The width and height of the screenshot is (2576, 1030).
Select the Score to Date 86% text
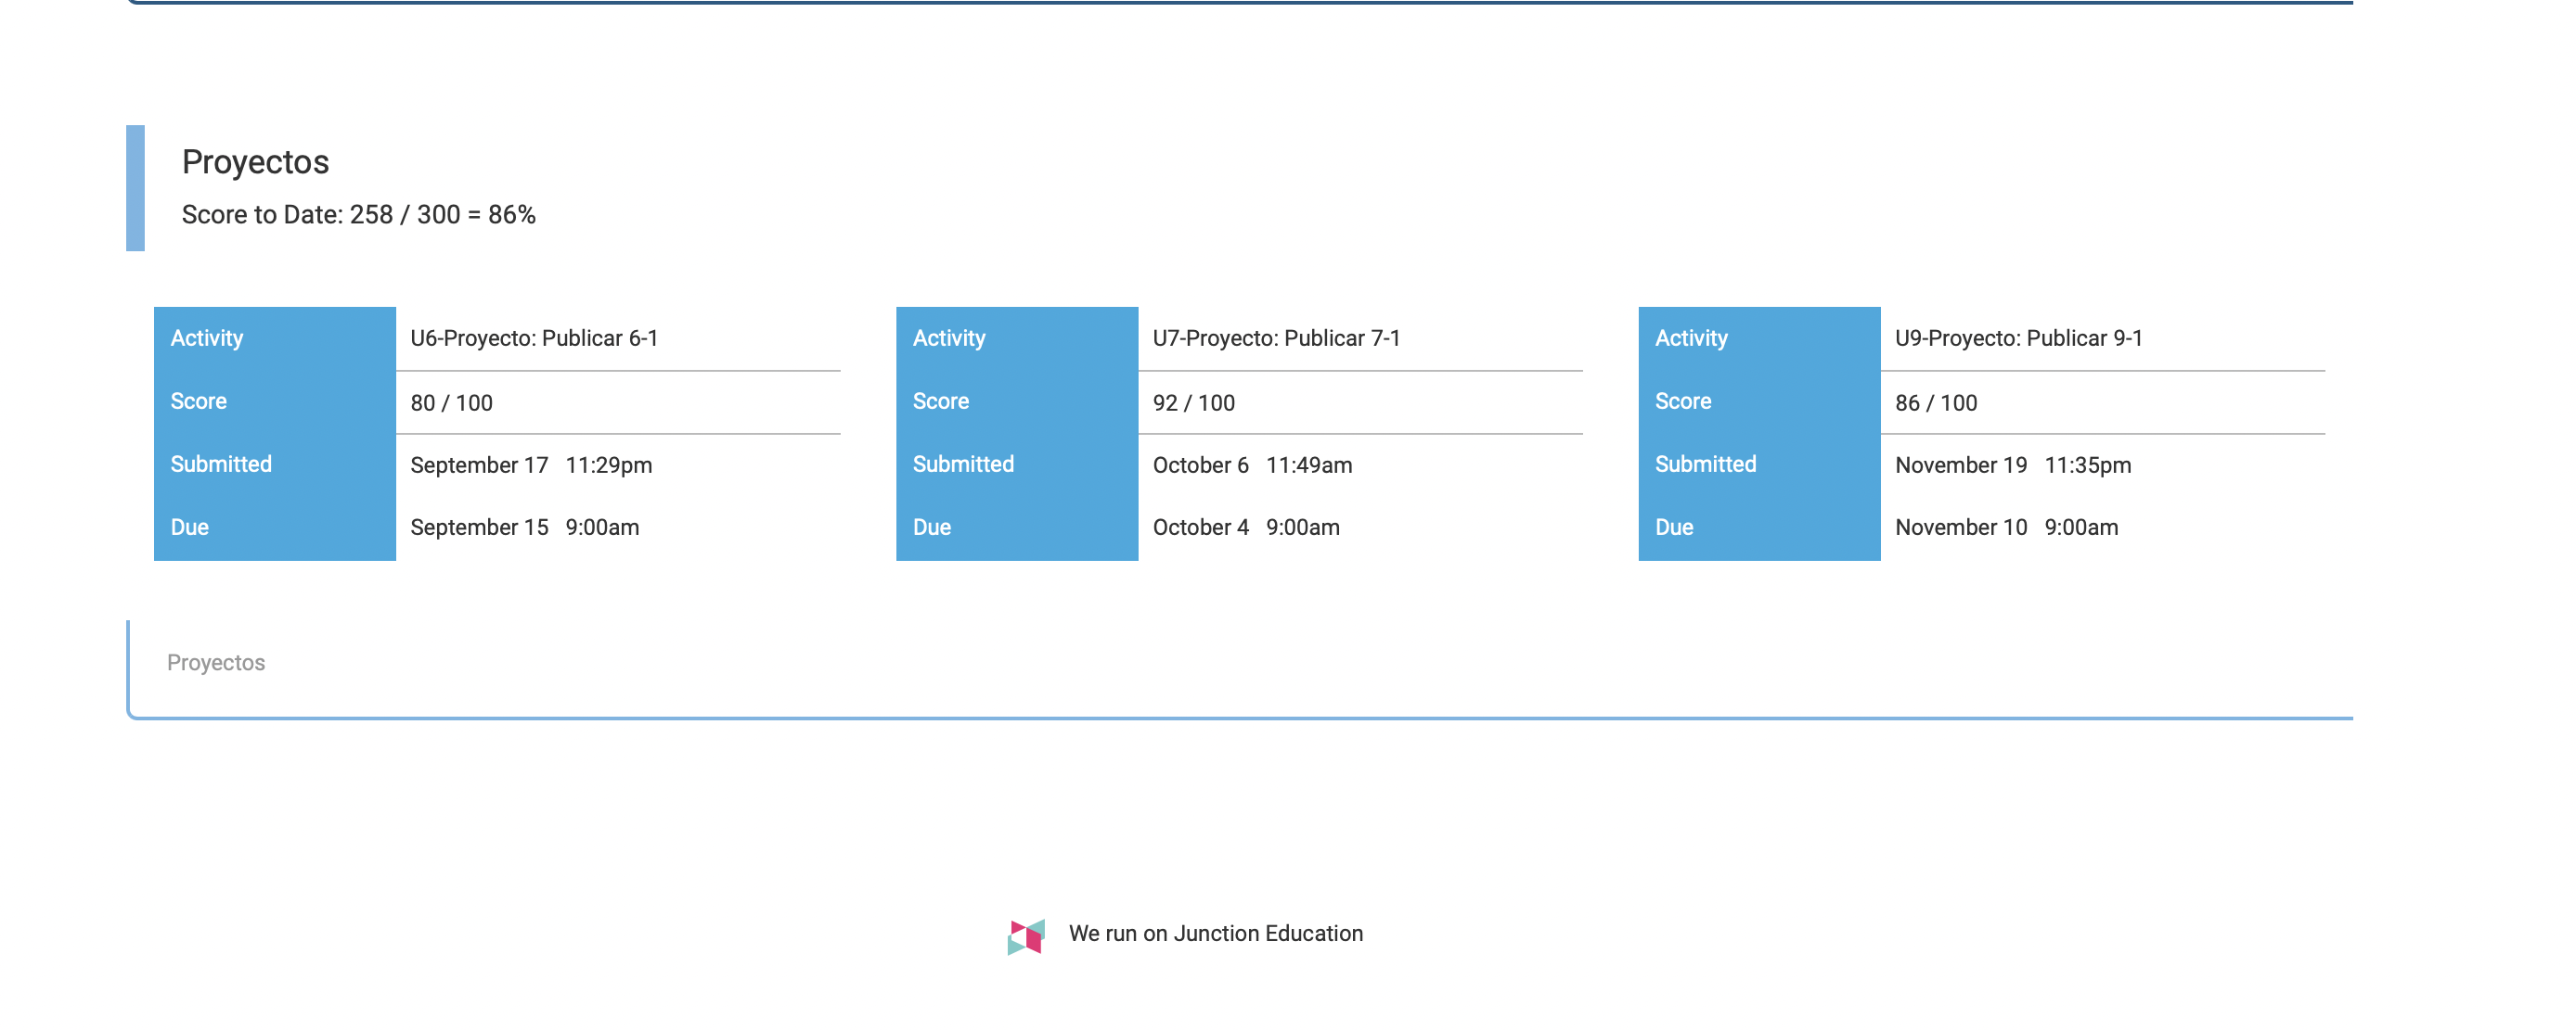click(358, 215)
